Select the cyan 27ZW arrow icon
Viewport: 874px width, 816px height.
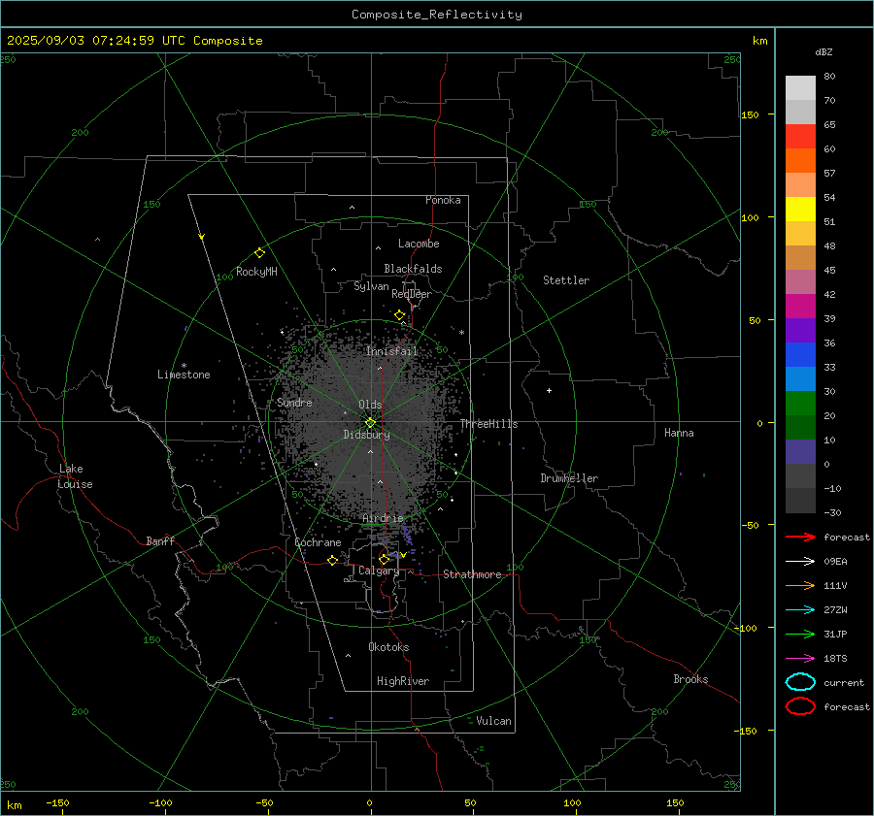[800, 610]
